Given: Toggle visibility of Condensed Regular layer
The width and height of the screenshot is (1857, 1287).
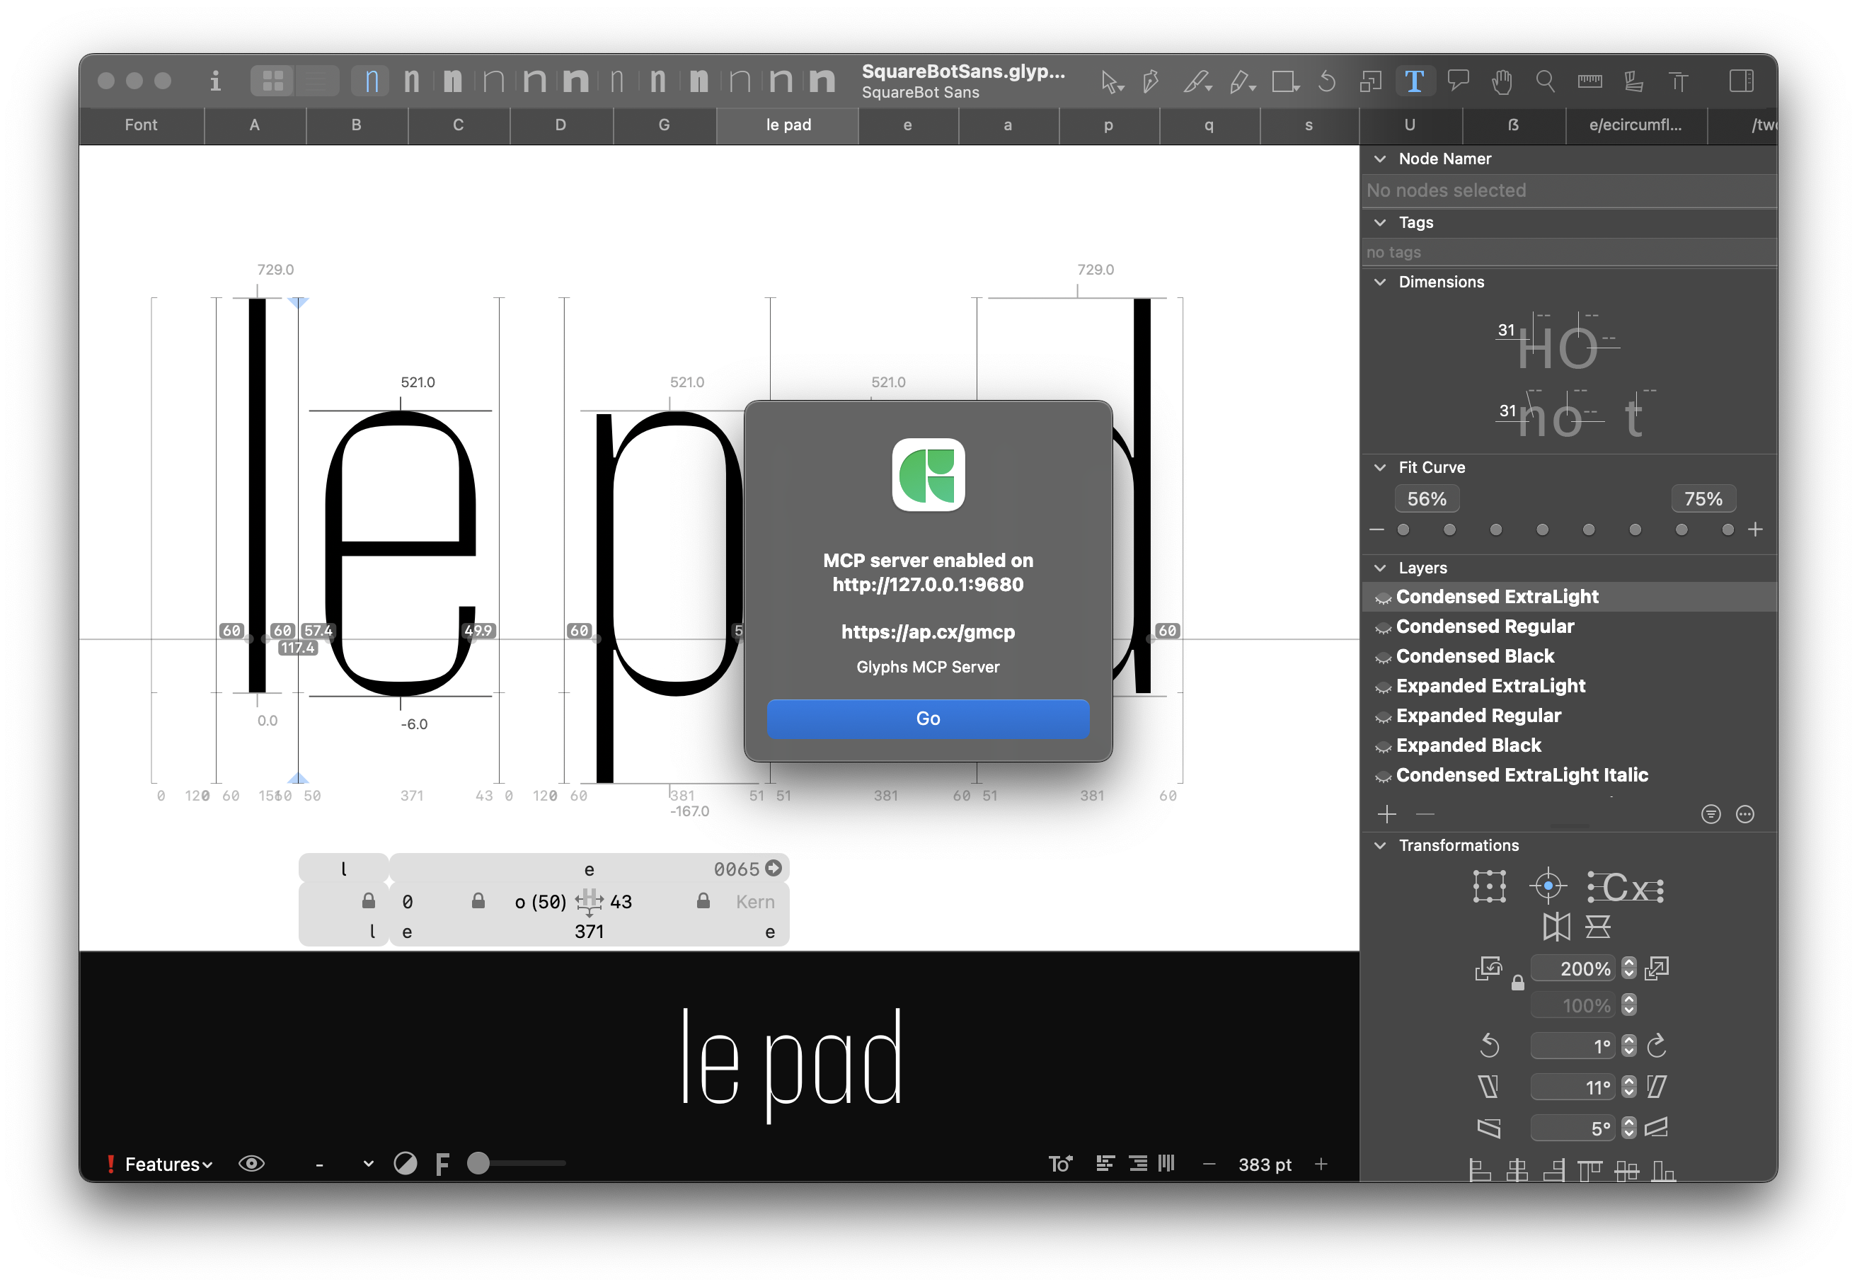Looking at the screenshot, I should point(1382,627).
